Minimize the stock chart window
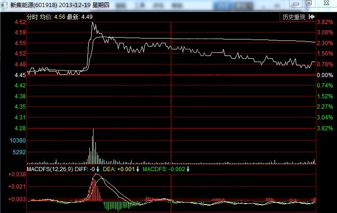The width and height of the screenshot is (337, 213). point(296,3)
